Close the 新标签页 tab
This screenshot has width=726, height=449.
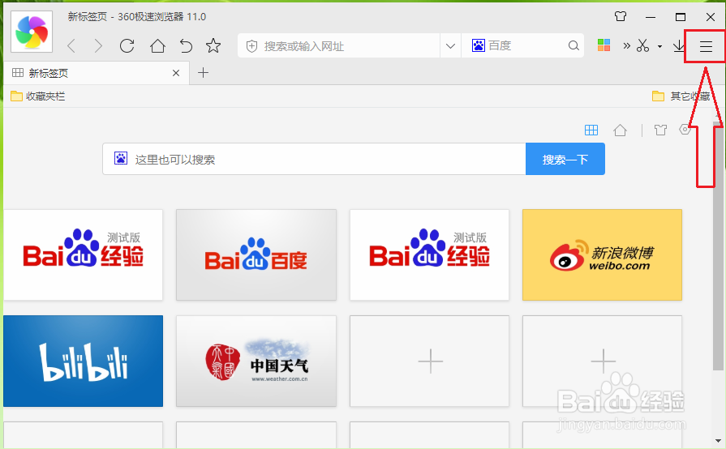point(176,73)
